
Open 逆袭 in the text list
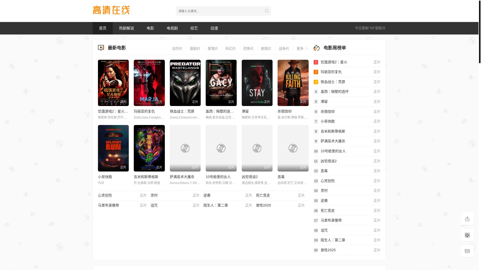coord(207,195)
